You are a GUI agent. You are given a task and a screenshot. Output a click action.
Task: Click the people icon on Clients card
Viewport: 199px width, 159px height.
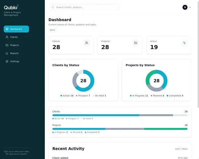tap(87, 43)
